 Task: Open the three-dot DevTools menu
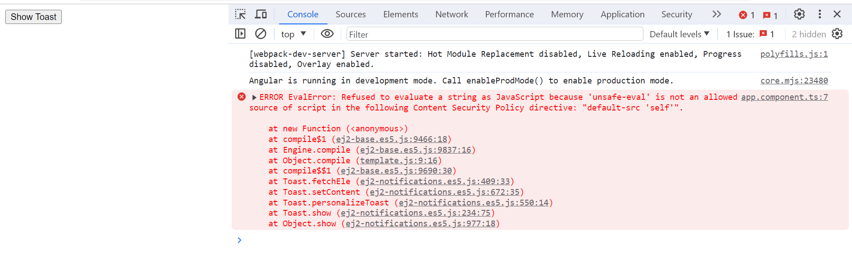pos(820,14)
